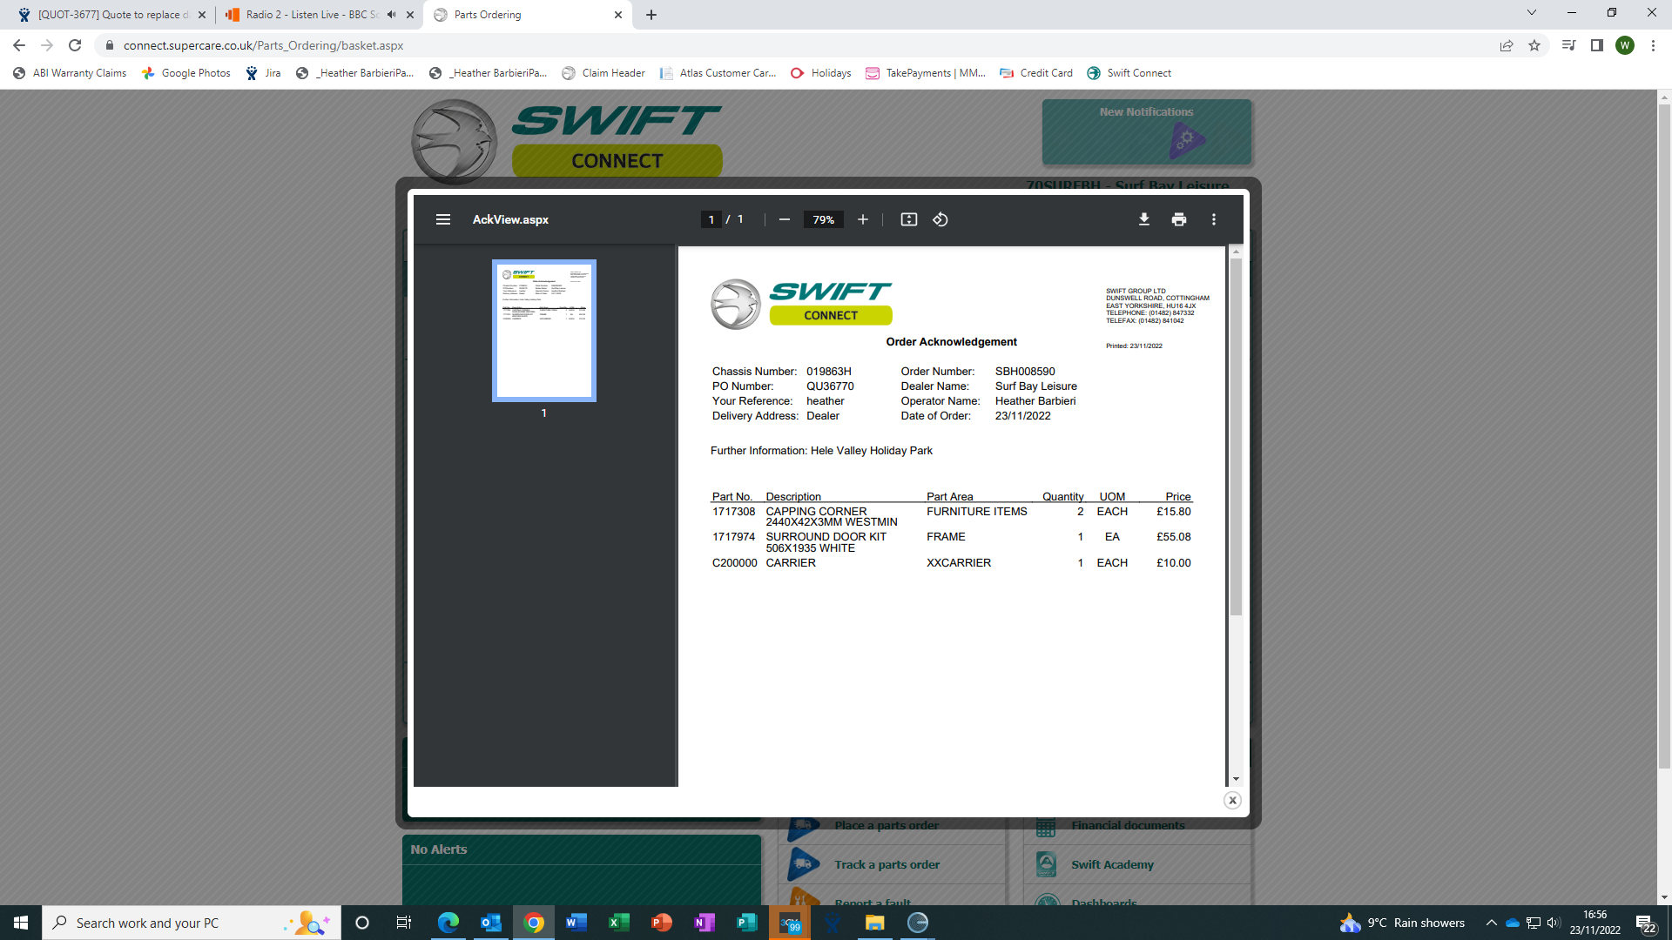This screenshot has width=1672, height=940.
Task: Show hidden system tray icons
Action: [x=1491, y=923]
